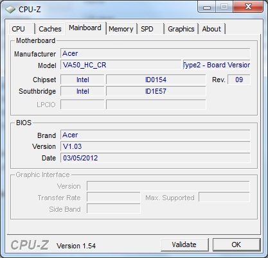This screenshot has width=268, height=258.
Task: Click the Manufacturer field showing Acer
Action: 156,53
